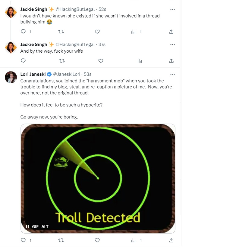Image resolution: width=230 pixels, height=249 pixels.
Task: Pause the Troll Detected GIF
Action: tap(27, 226)
